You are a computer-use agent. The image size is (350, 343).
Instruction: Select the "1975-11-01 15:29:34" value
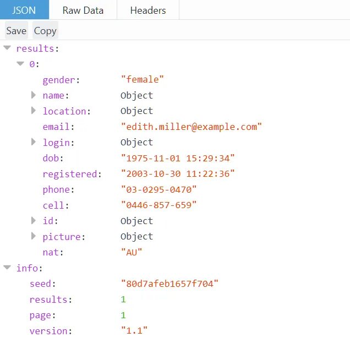pos(178,159)
